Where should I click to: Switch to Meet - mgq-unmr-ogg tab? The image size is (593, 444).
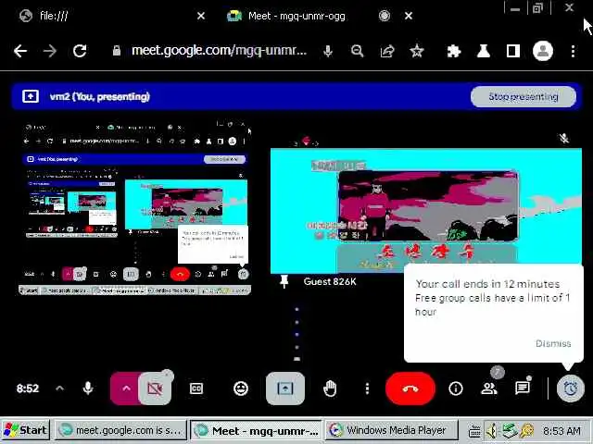298,16
